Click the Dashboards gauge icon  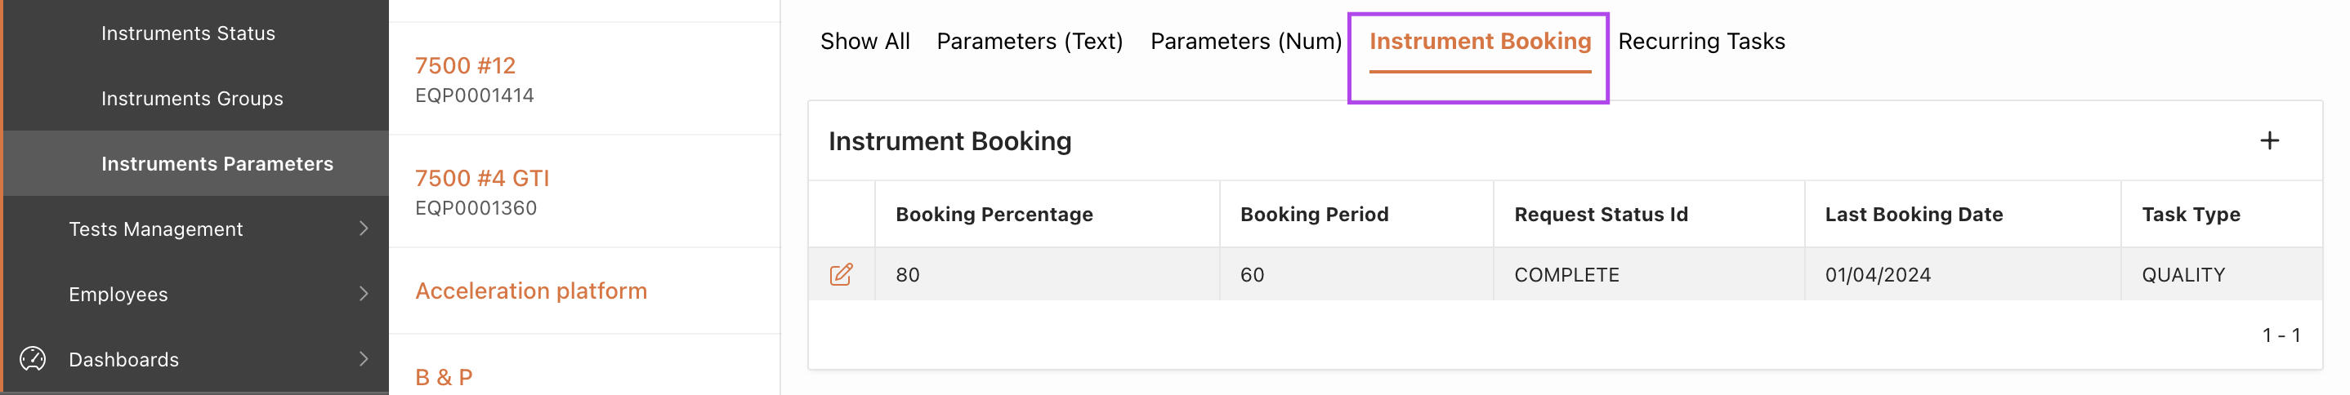click(x=33, y=358)
